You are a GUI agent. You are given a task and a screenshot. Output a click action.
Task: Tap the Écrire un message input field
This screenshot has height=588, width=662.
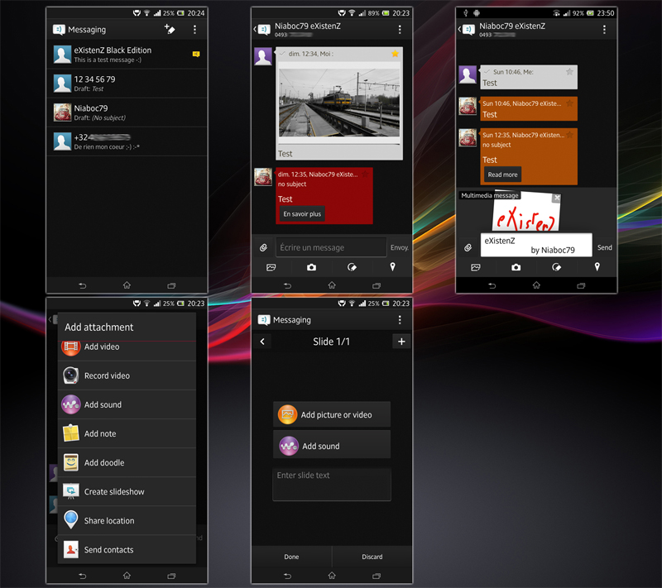coord(331,247)
